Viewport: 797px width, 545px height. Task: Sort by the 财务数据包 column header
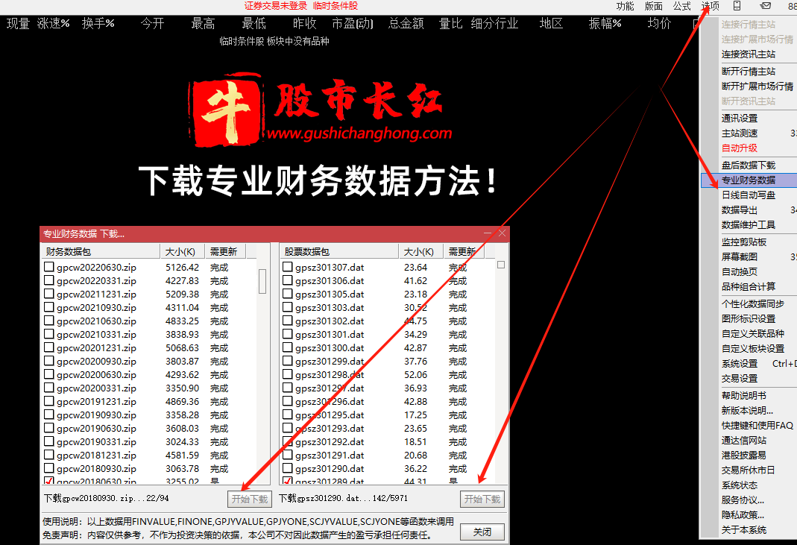101,251
